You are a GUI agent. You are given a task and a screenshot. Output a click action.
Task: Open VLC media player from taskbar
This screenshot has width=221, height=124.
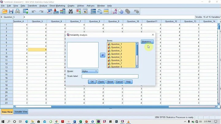(128, 122)
